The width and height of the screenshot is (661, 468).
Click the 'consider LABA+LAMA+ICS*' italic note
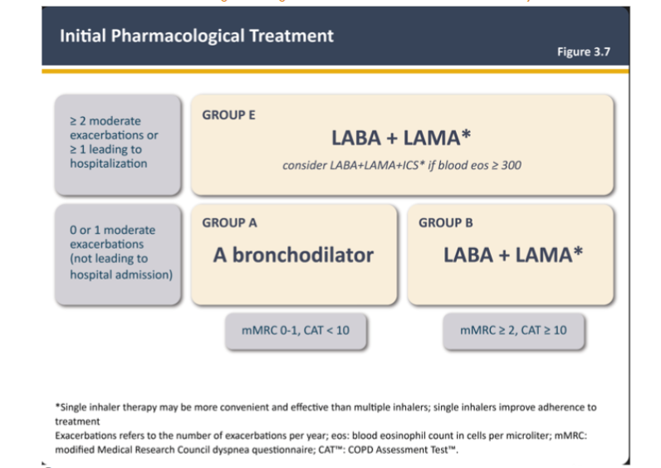402,165
